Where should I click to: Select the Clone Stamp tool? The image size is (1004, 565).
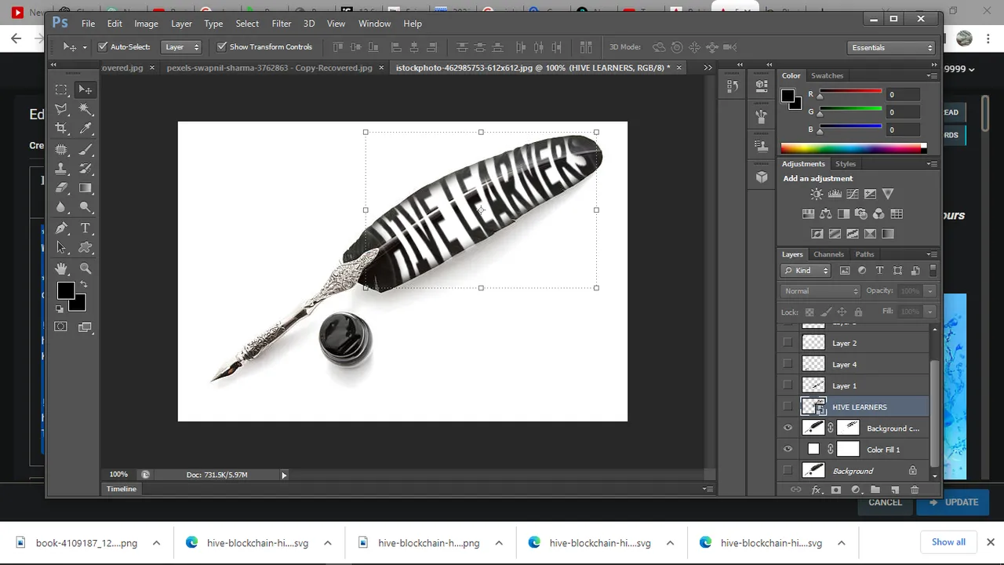[61, 169]
